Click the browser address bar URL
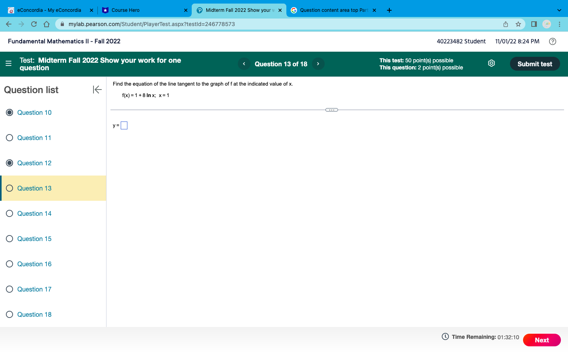This screenshot has width=568, height=355. 152,24
